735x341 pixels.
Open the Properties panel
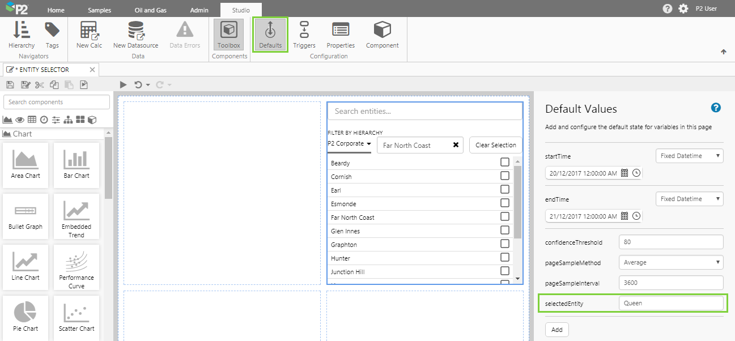[341, 35]
